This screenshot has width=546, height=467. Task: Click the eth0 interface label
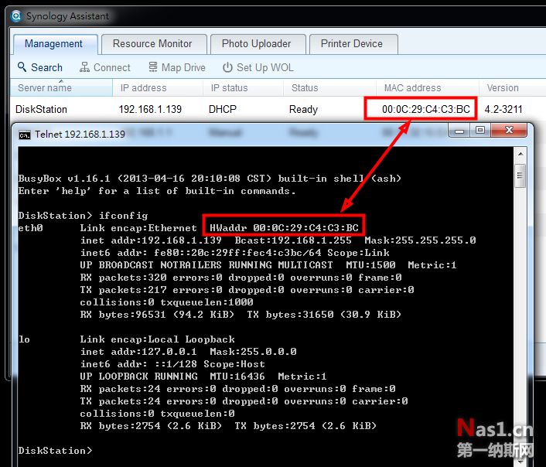31,228
